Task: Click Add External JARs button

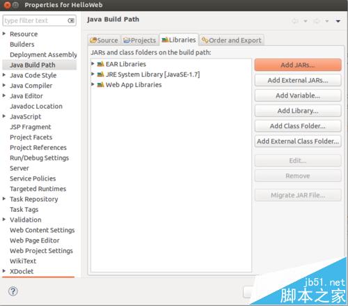Action: 298,80
